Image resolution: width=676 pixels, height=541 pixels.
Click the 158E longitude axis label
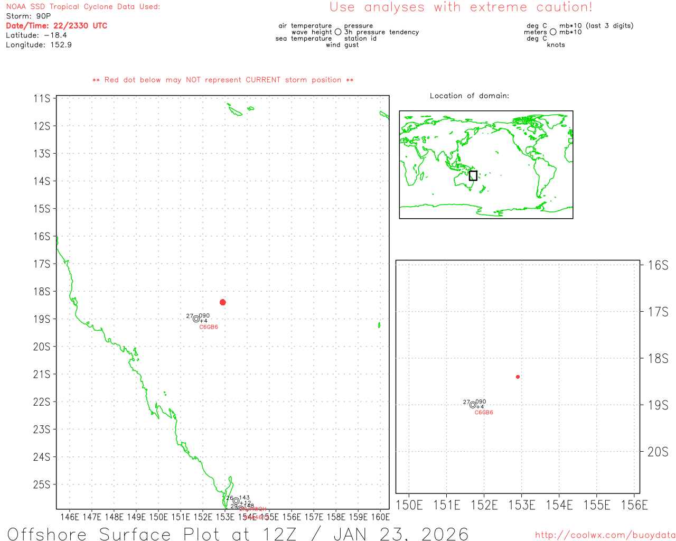click(x=336, y=517)
